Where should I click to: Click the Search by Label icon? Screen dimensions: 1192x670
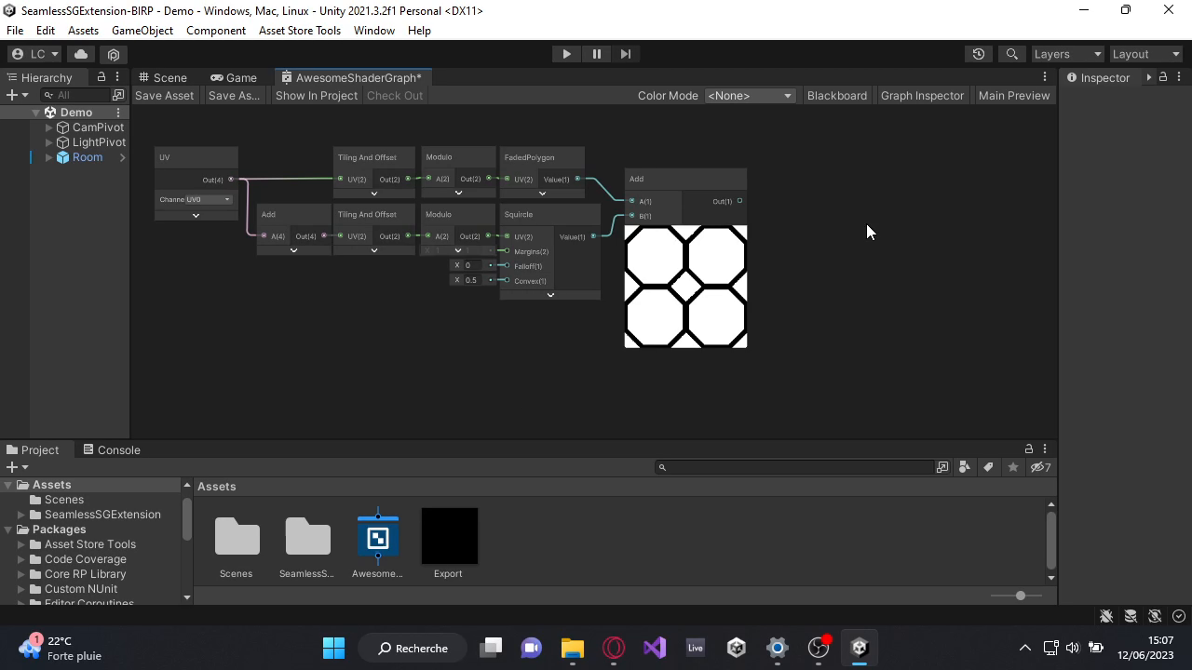click(988, 467)
